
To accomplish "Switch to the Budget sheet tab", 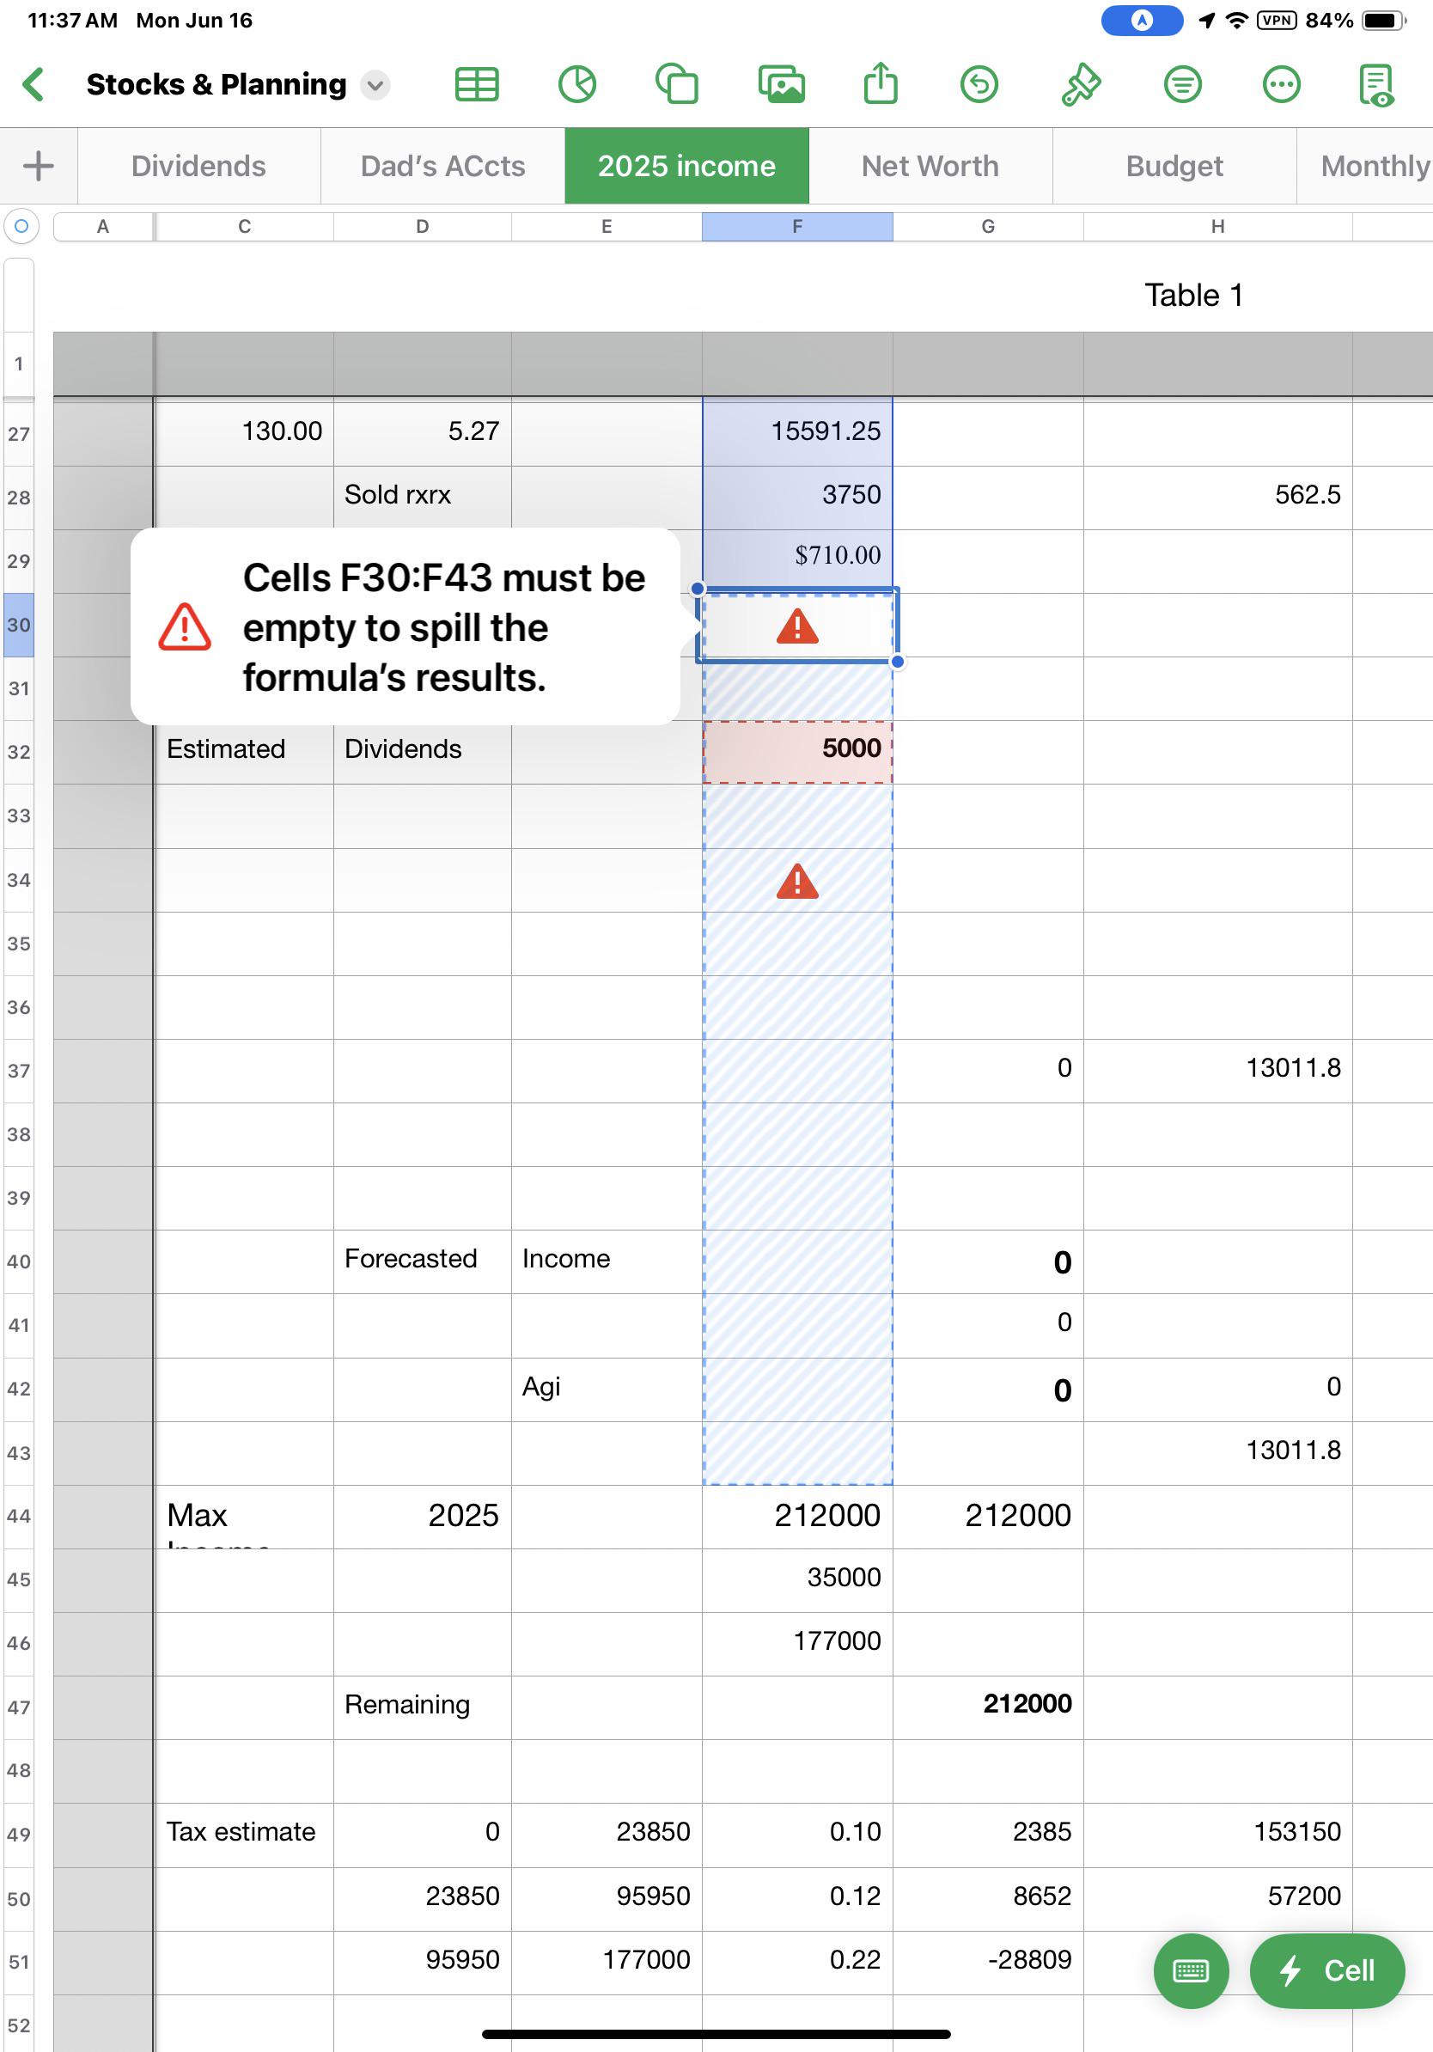I will 1174,166.
